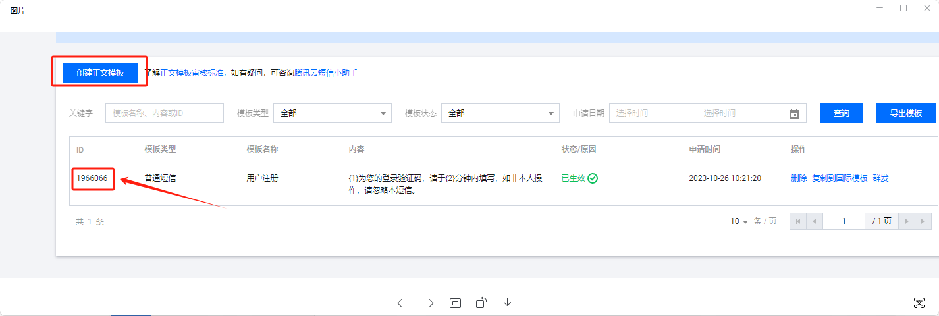
Task: Click the 创建正文模板 button
Action: coord(100,73)
